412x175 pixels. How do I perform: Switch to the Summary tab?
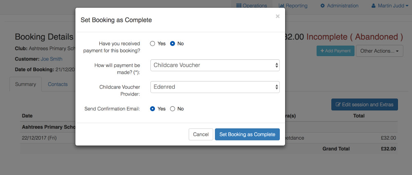(x=26, y=84)
